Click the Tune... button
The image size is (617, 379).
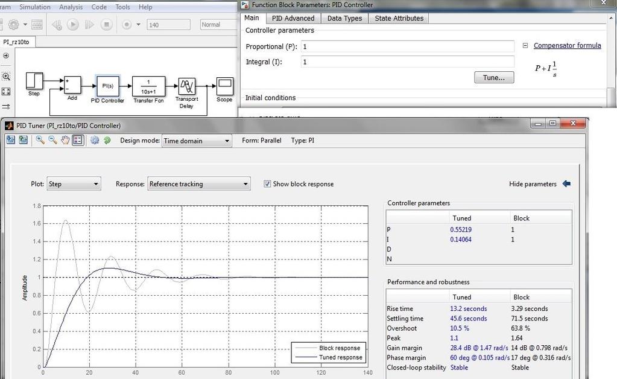point(494,77)
